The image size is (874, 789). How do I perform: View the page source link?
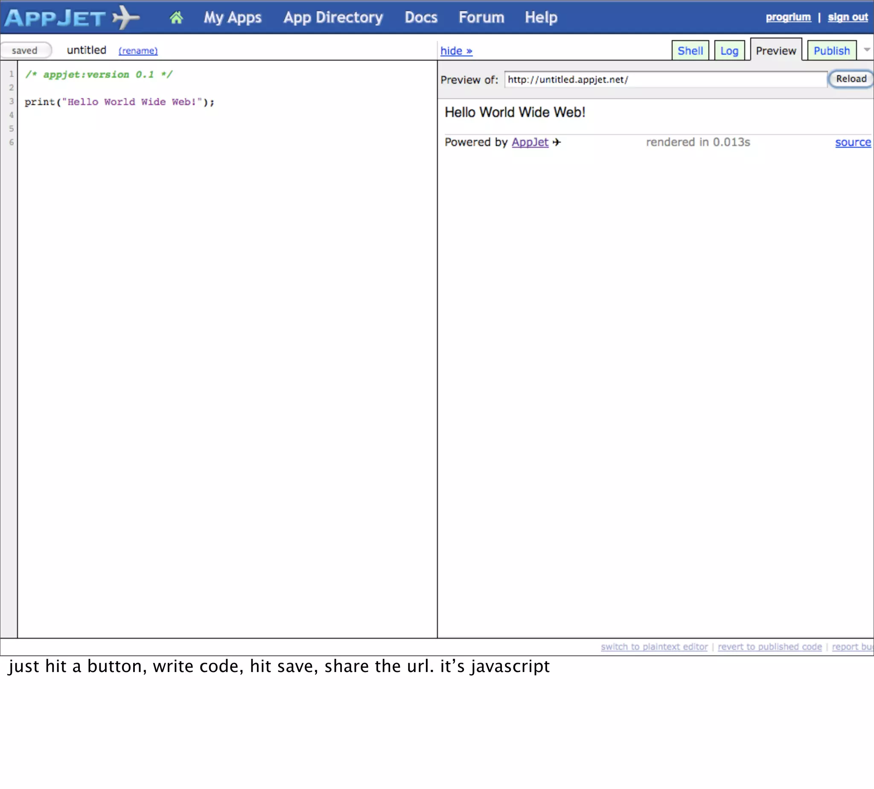852,142
